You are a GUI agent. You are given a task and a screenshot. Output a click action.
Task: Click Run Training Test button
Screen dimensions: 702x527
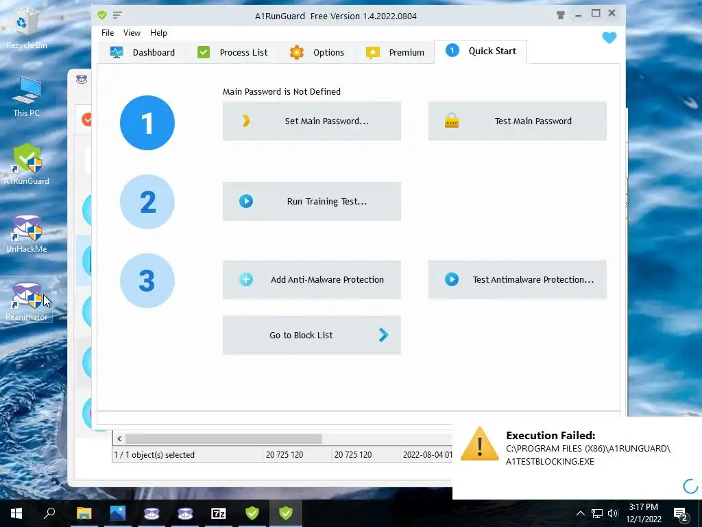pyautogui.click(x=312, y=201)
